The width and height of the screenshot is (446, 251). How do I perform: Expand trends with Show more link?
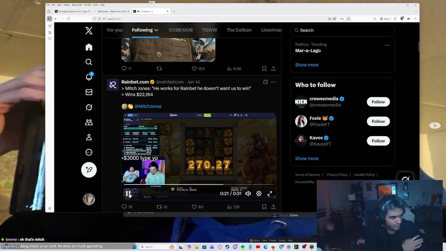point(307,65)
